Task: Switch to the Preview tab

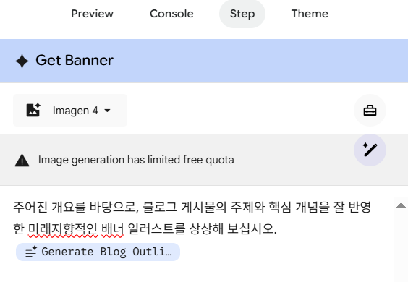Action: pyautogui.click(x=92, y=14)
